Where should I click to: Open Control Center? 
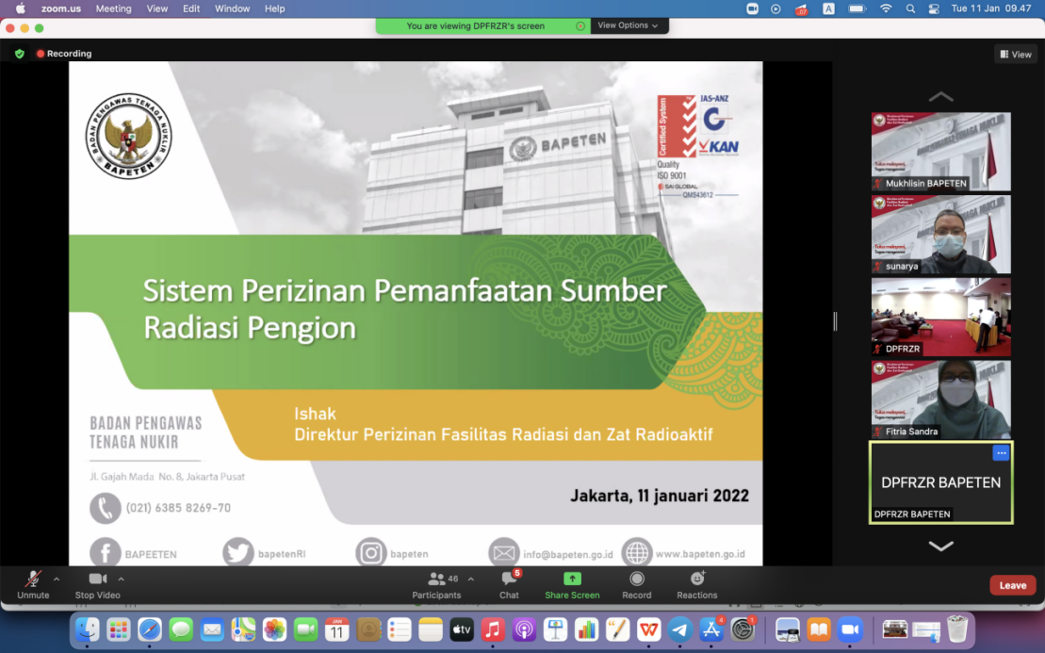(x=934, y=8)
